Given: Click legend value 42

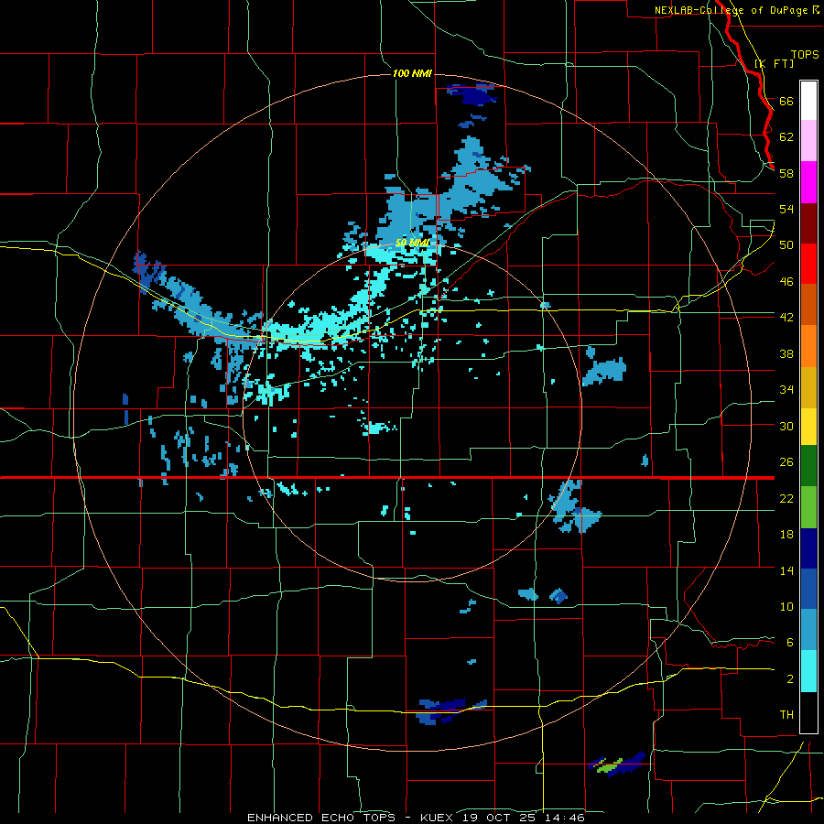Looking at the screenshot, I should point(786,318).
